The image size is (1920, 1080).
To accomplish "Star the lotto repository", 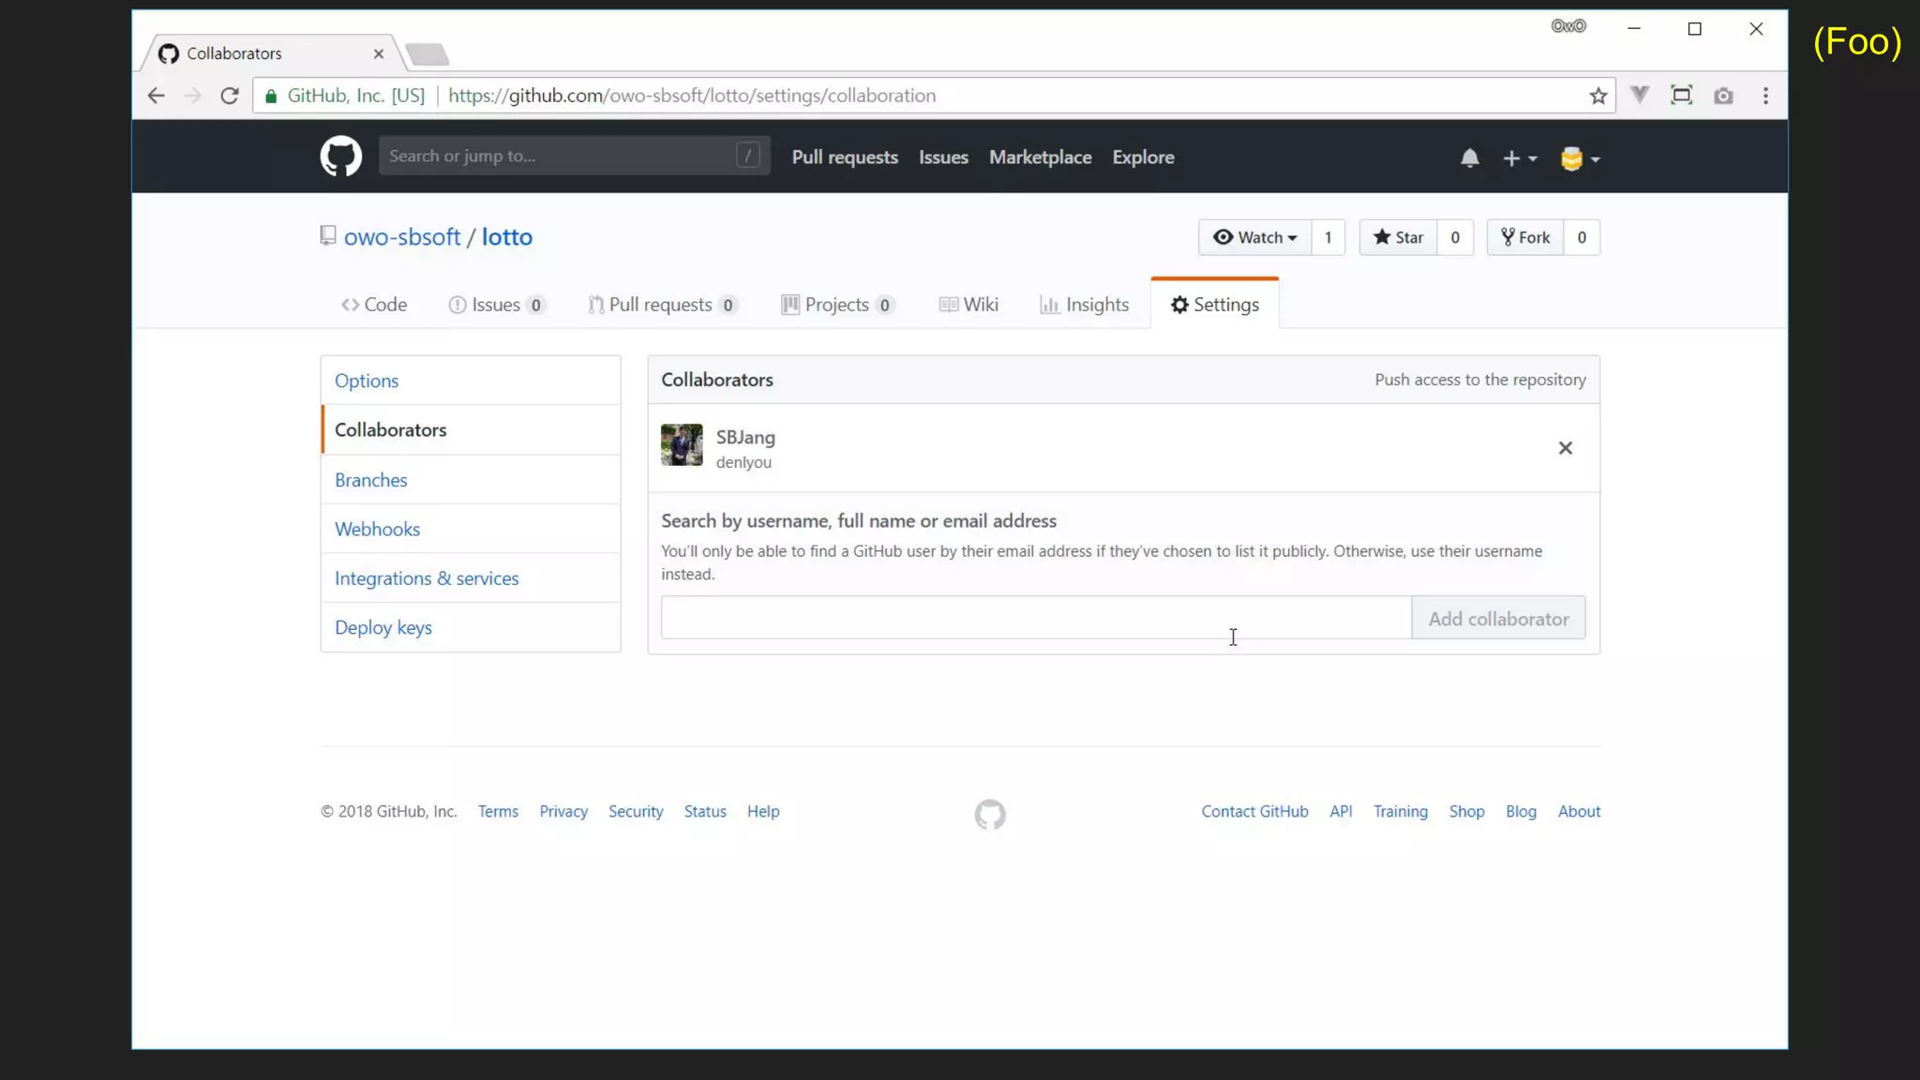I will click(x=1398, y=237).
